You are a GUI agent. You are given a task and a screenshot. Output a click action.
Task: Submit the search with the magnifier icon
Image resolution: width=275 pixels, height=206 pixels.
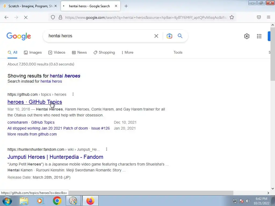point(180,36)
